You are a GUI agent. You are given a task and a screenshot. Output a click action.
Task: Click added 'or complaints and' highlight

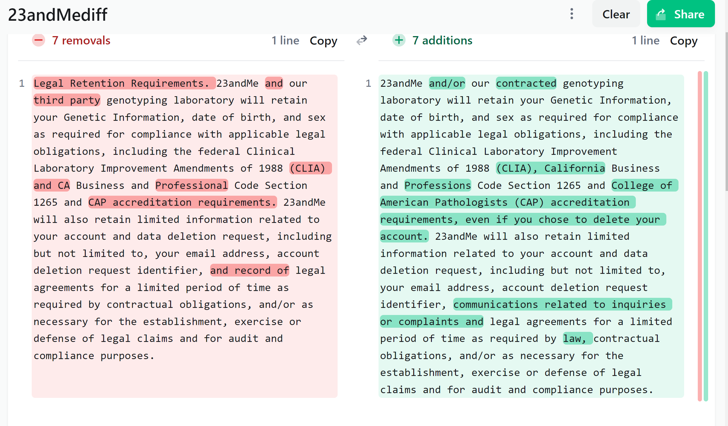coord(432,321)
